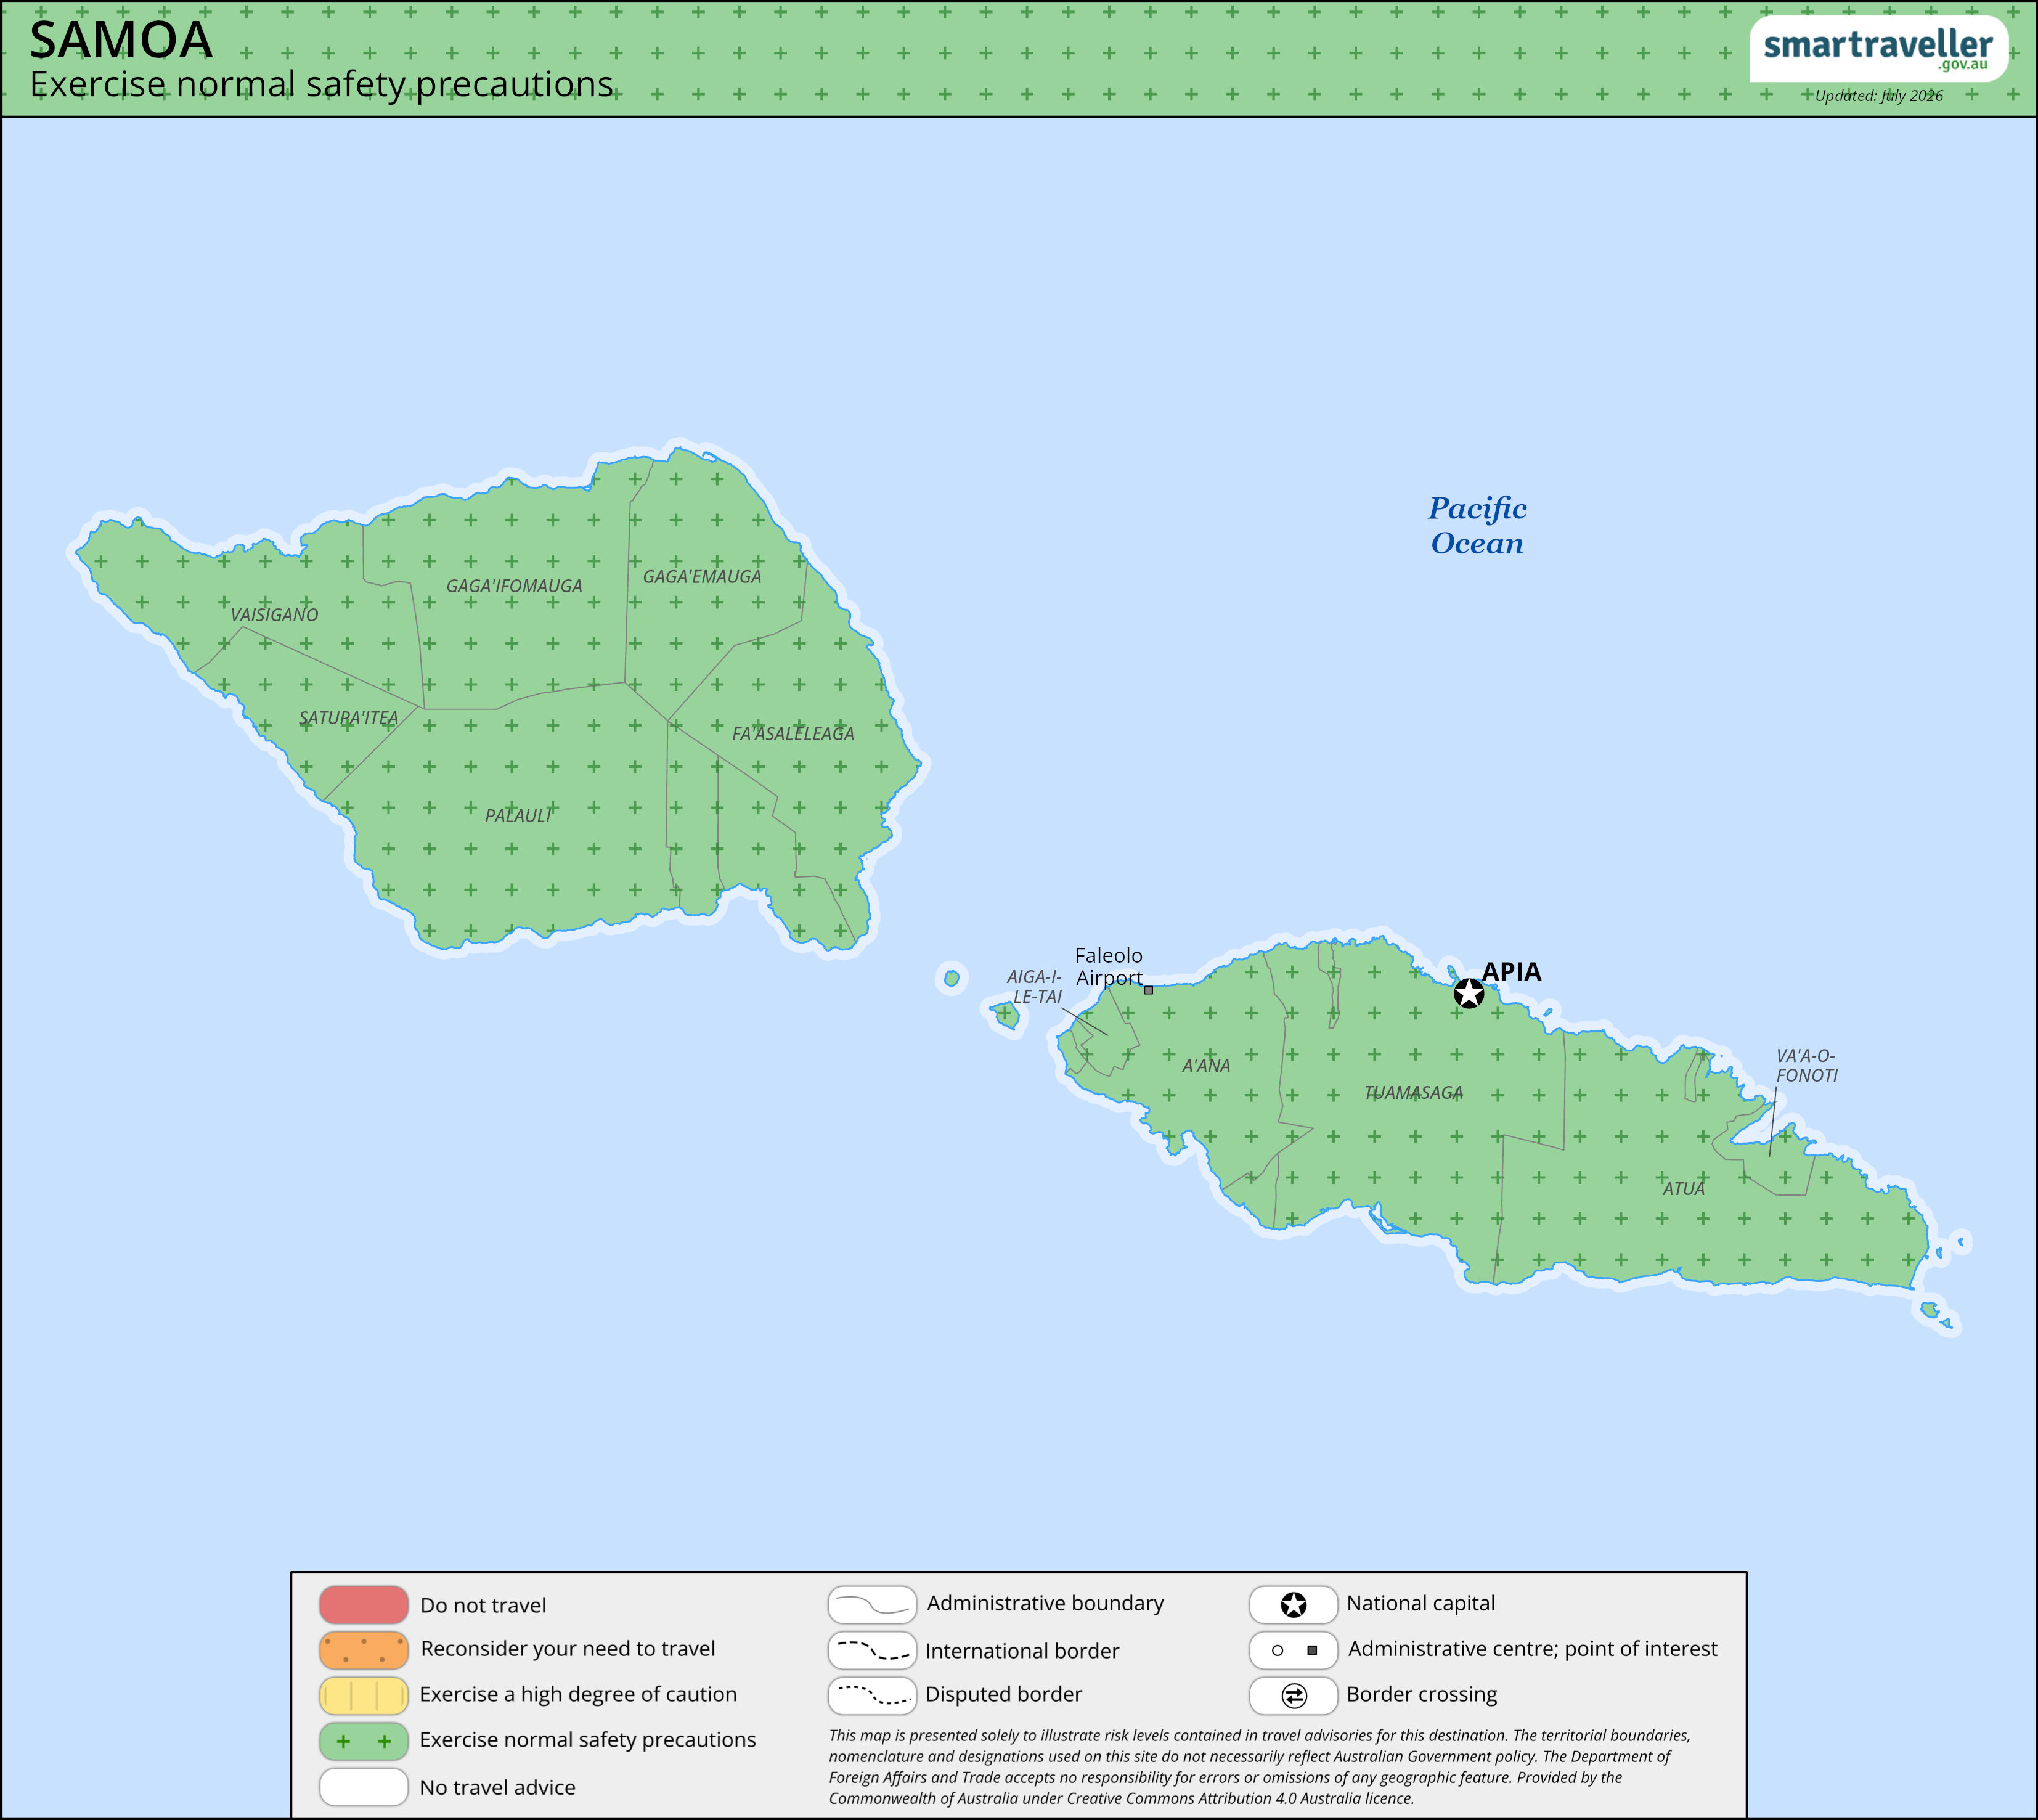Click the 'No travel advice' legend text
This screenshot has width=2038, height=1820.
498,1788
